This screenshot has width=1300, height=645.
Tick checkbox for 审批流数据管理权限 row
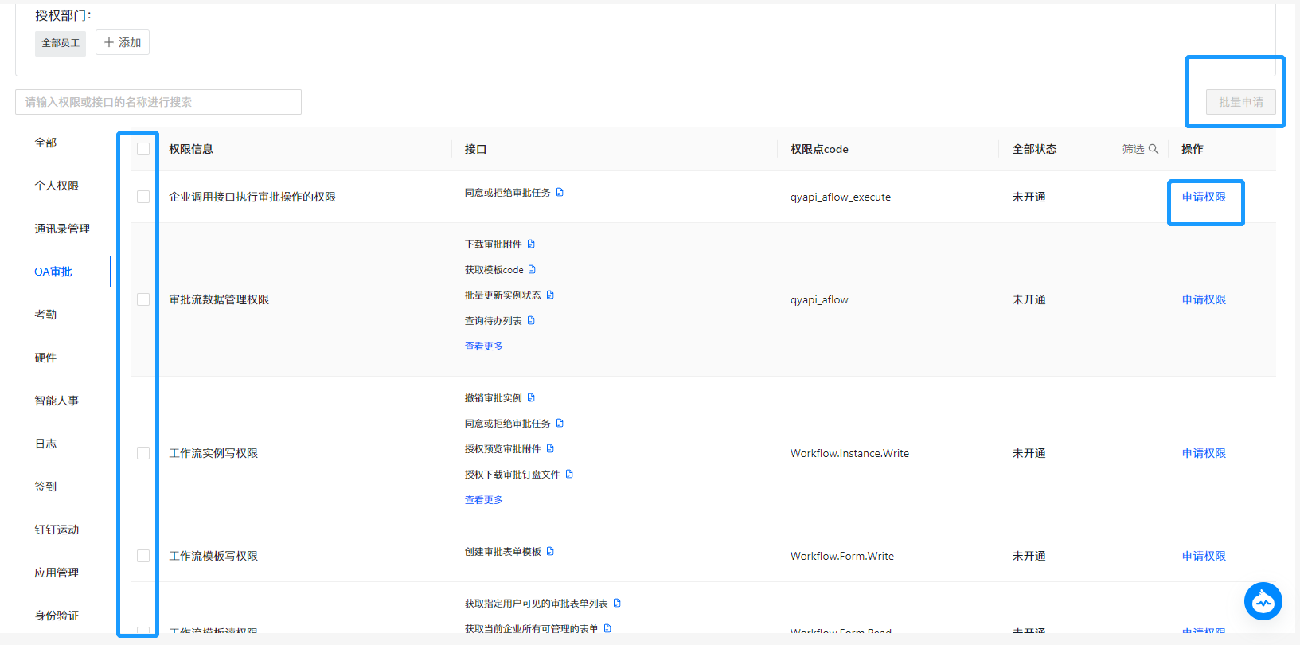click(x=143, y=299)
